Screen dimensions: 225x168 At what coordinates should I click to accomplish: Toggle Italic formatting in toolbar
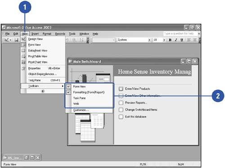click(176, 40)
